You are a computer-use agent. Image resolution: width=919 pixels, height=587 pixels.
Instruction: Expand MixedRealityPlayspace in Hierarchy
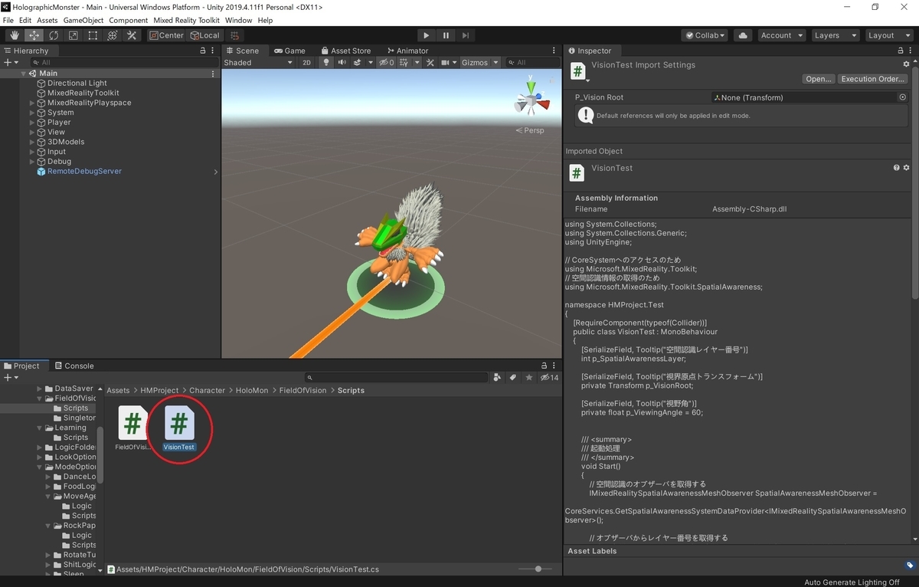[x=32, y=103]
